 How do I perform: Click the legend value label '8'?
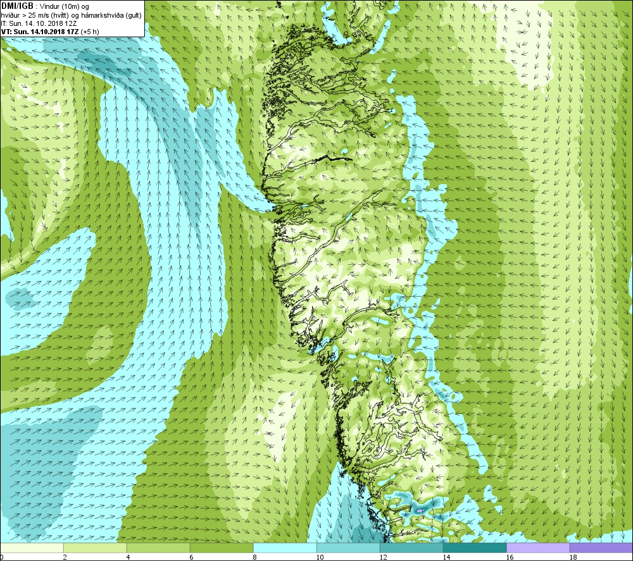254,557
